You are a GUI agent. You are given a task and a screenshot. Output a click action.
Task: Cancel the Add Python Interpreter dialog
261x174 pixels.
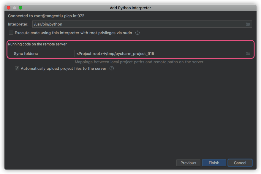point(240,163)
